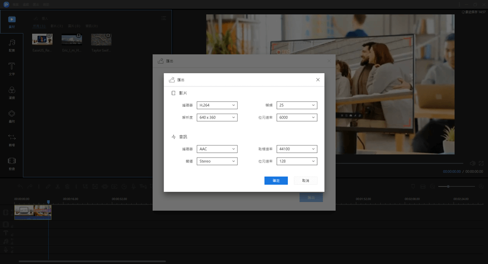Open the audio channel Stereo dropdown
Image resolution: width=488 pixels, height=264 pixels.
[217, 161]
